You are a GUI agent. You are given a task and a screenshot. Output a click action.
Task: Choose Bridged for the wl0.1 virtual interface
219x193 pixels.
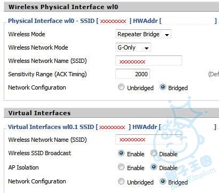pyautogui.click(x=163, y=181)
